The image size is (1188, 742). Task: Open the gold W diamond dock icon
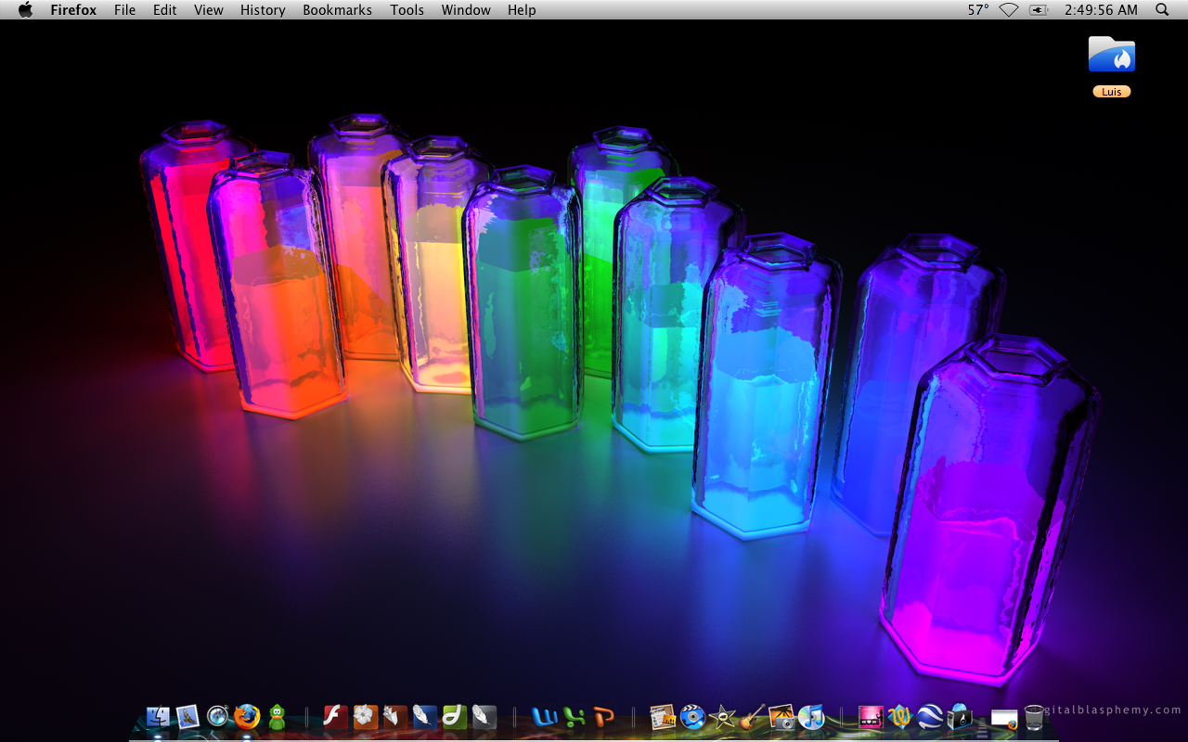click(900, 717)
